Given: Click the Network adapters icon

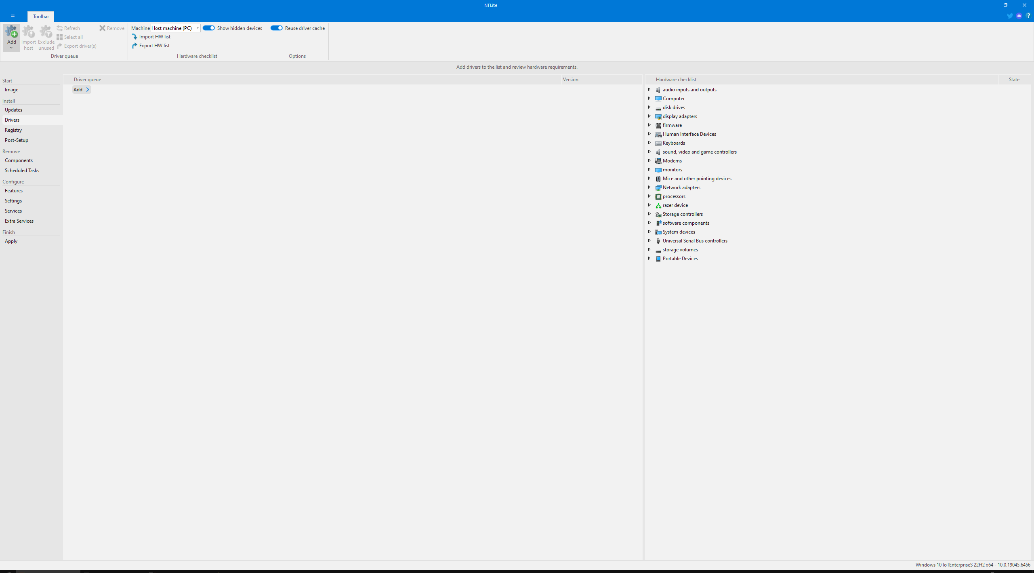Looking at the screenshot, I should point(658,188).
